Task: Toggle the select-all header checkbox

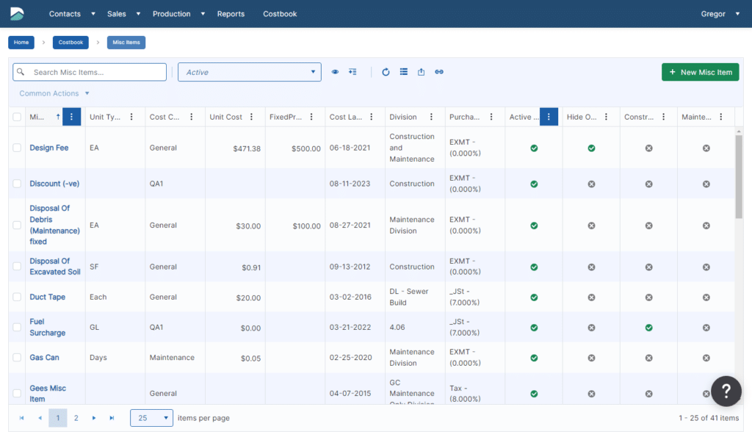Action: 17,117
